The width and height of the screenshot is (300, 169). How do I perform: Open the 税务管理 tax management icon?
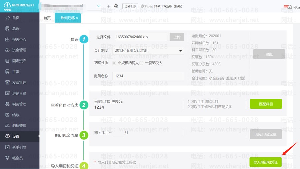pyautogui.click(x=7, y=104)
